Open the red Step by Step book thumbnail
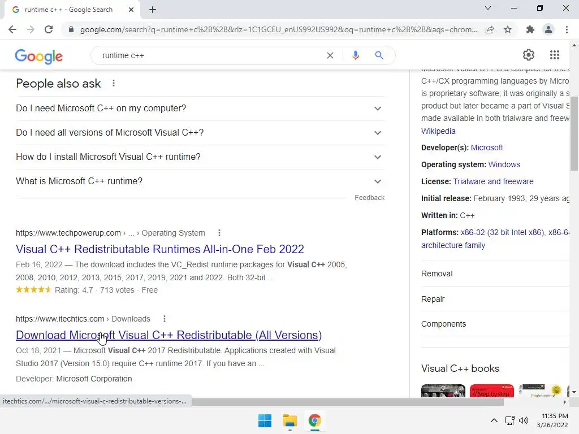 [x=492, y=391]
